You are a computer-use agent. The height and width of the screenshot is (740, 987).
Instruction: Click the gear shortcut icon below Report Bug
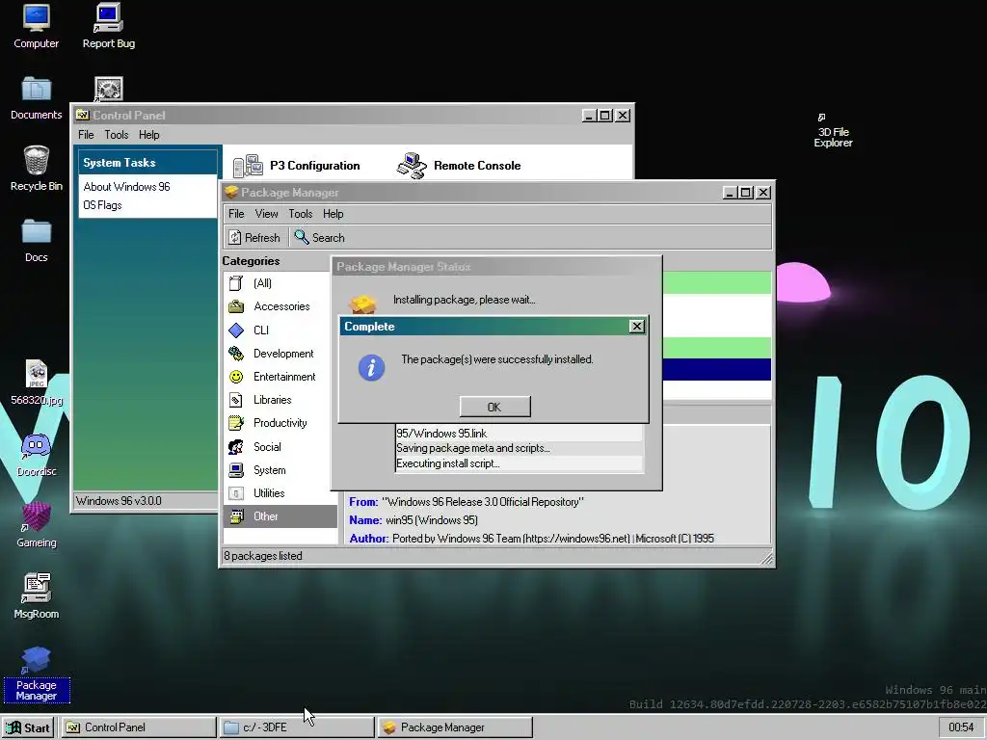pyautogui.click(x=108, y=89)
